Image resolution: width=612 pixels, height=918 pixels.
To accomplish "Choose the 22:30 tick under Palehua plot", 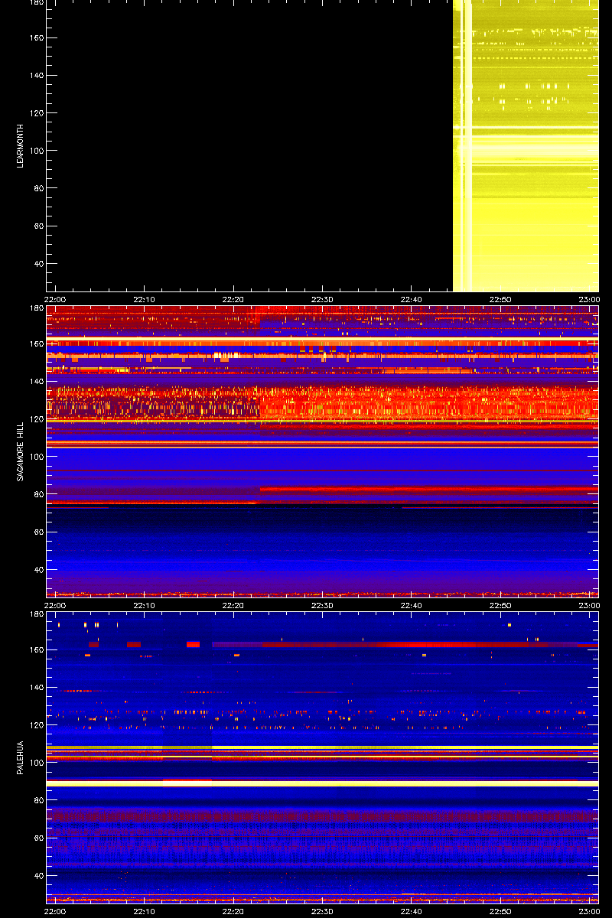I will pos(323,911).
